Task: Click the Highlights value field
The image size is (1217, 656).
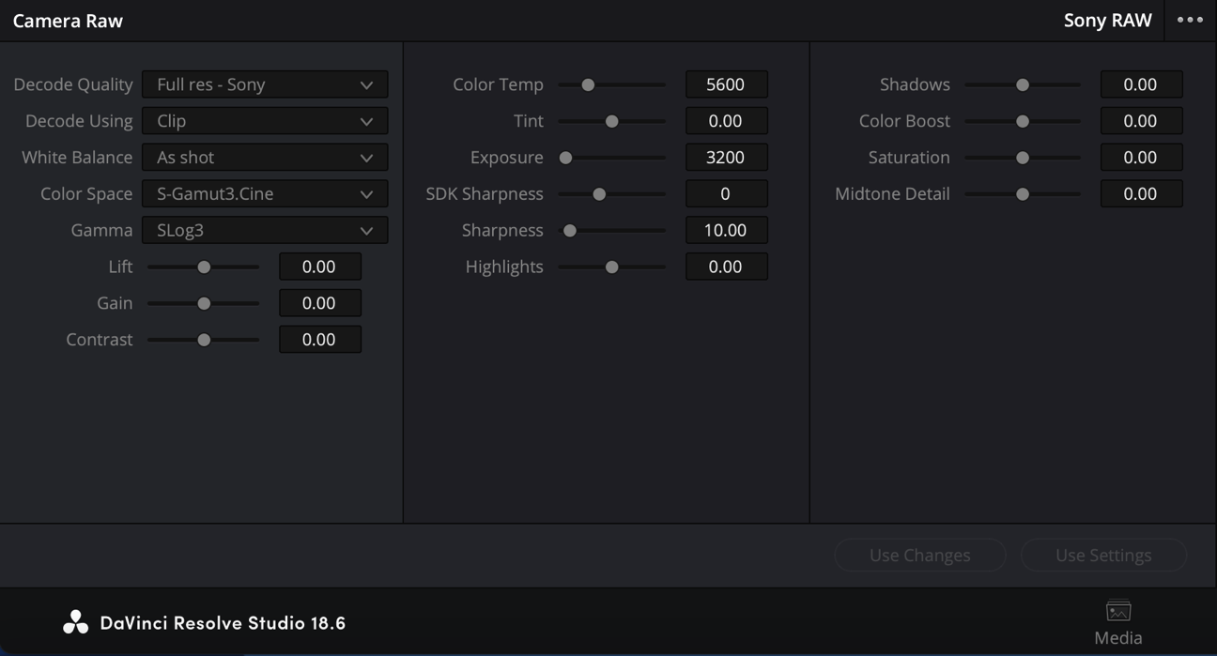Action: pyautogui.click(x=727, y=267)
